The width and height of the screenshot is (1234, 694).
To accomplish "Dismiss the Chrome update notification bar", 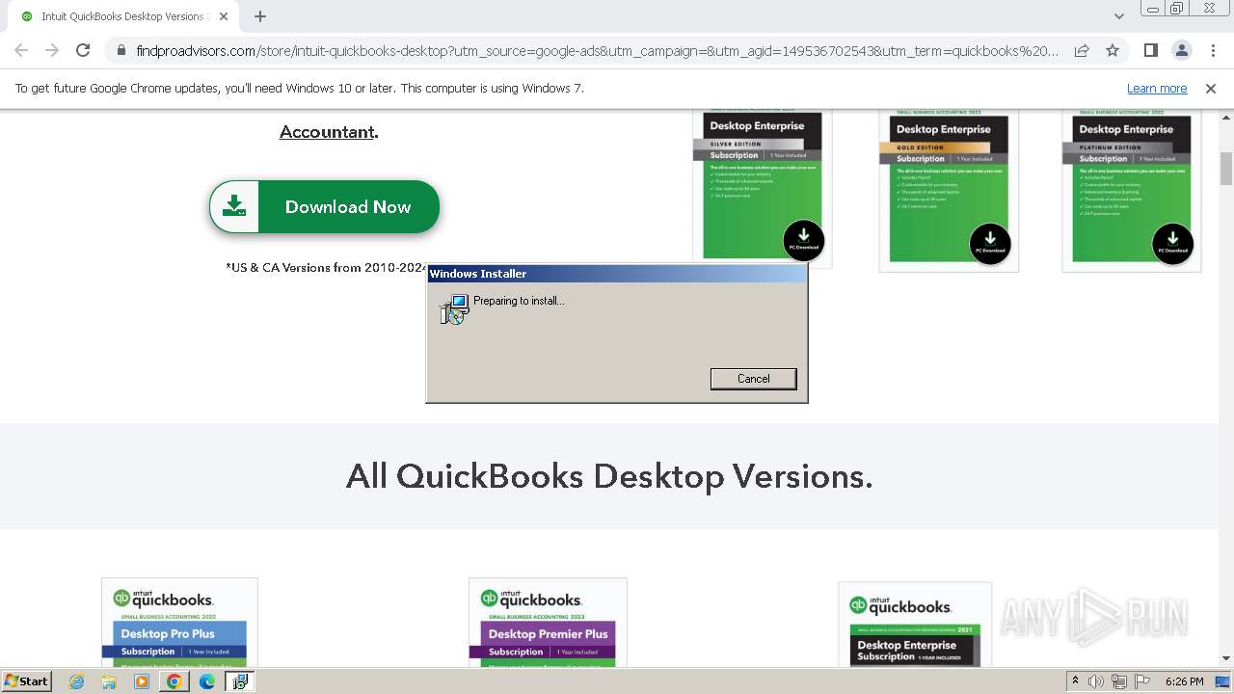I will click(x=1210, y=88).
